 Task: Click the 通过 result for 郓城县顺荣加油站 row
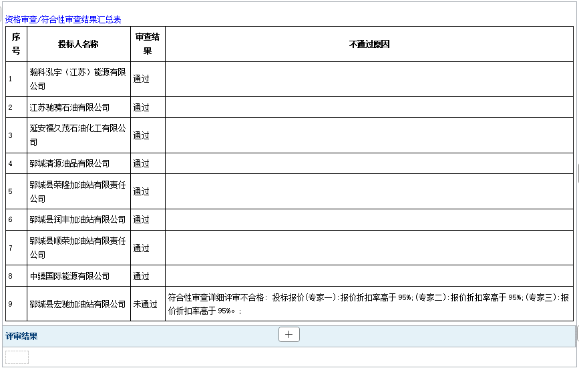141,247
